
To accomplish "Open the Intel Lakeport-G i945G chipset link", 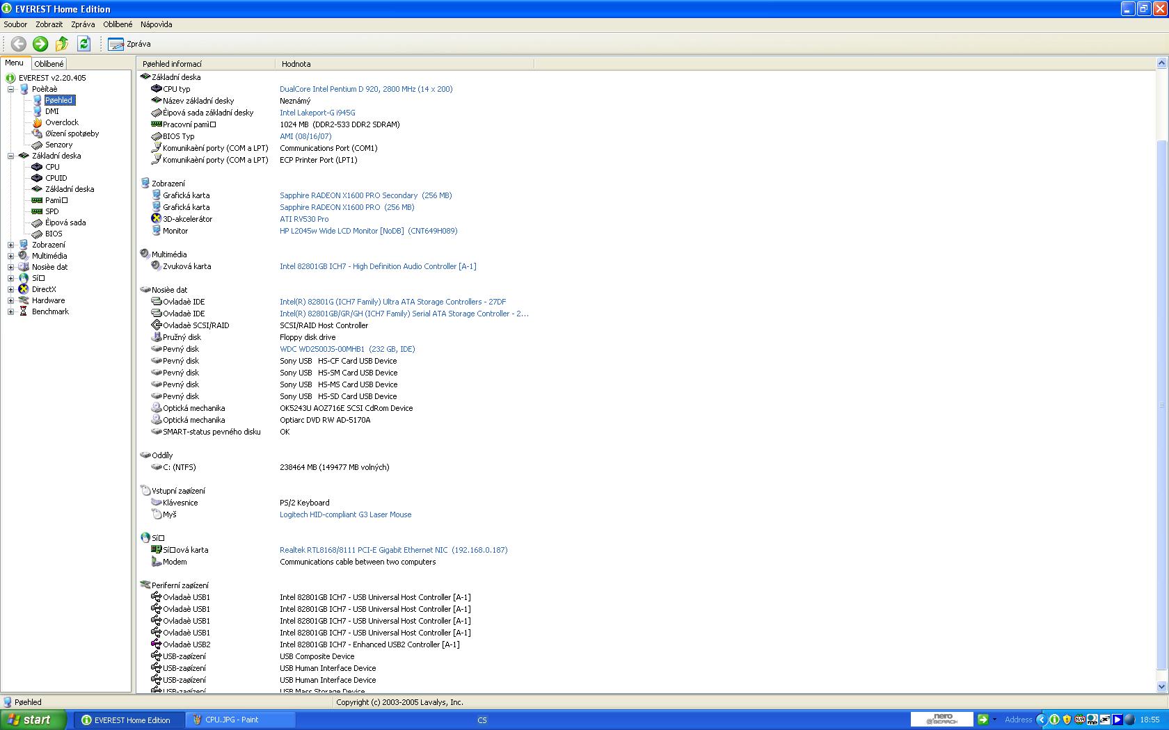I will coord(317,113).
